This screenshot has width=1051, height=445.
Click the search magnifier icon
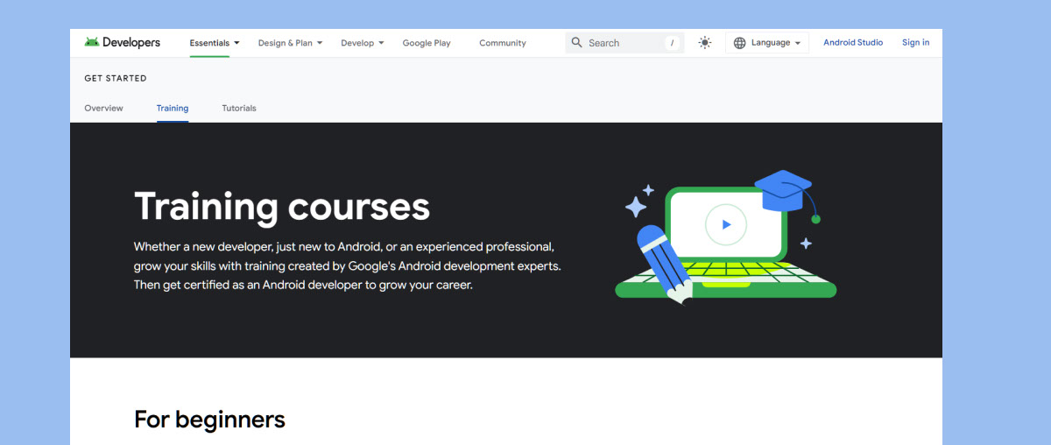click(x=576, y=42)
